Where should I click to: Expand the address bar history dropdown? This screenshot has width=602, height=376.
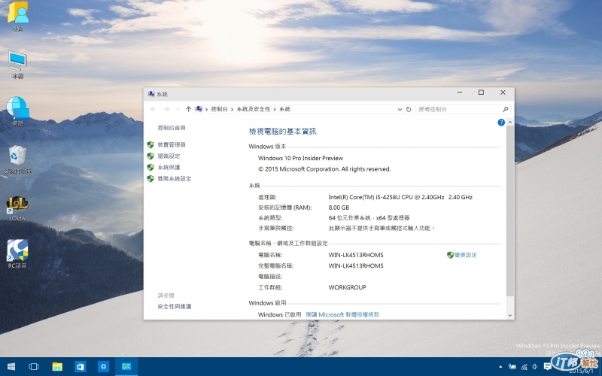point(400,109)
